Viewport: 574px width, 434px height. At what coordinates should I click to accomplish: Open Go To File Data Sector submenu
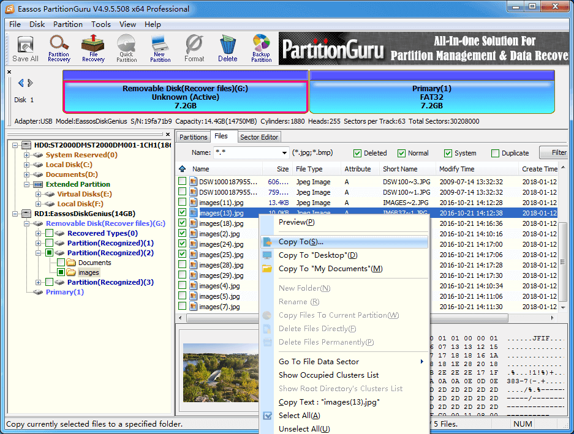click(344, 362)
